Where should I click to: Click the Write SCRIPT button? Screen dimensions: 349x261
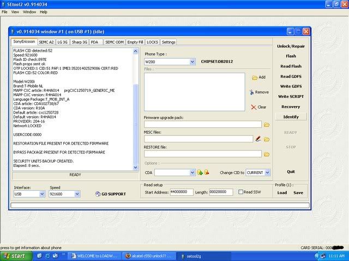(x=291, y=97)
